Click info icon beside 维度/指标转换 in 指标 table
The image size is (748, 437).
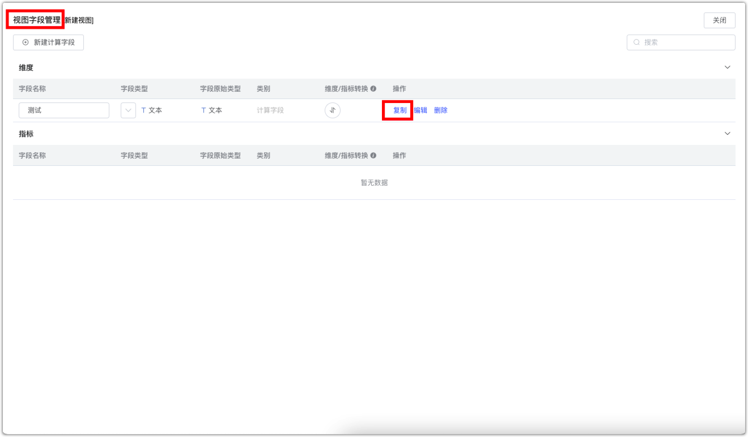click(373, 155)
